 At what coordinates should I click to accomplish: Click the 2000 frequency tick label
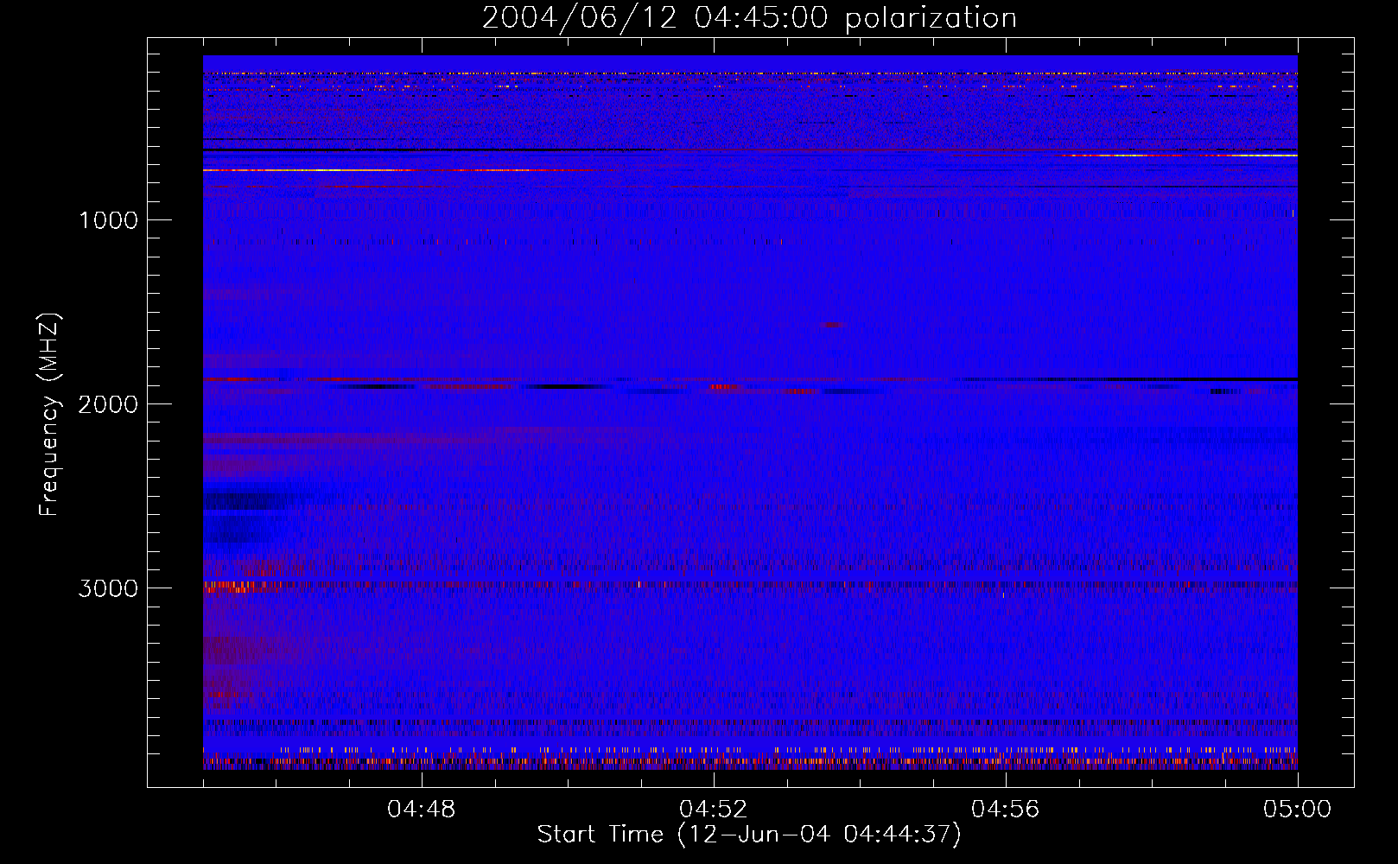click(108, 404)
